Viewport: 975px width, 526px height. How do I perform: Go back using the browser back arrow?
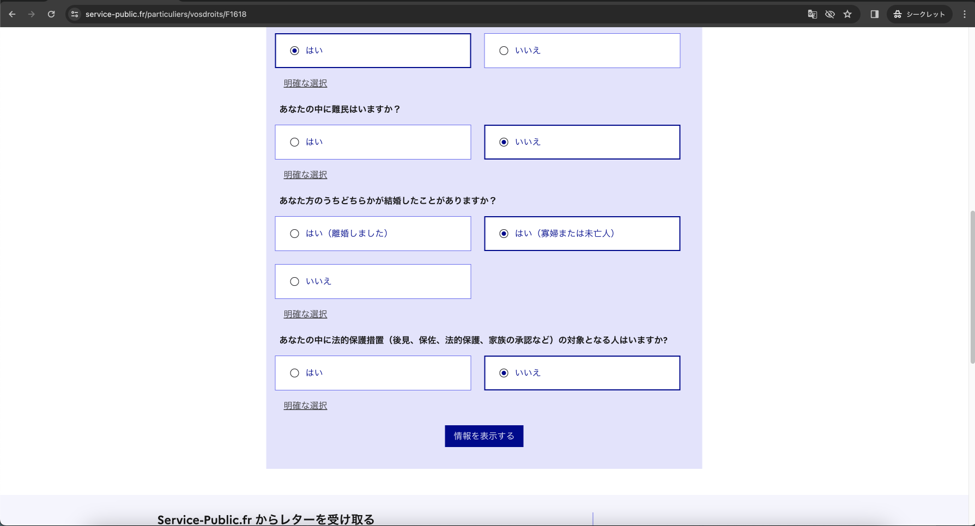[x=12, y=14]
